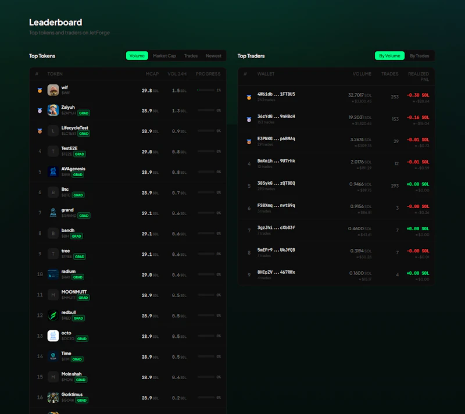Click the Gorktimus token name
465x414 pixels.
(71, 394)
